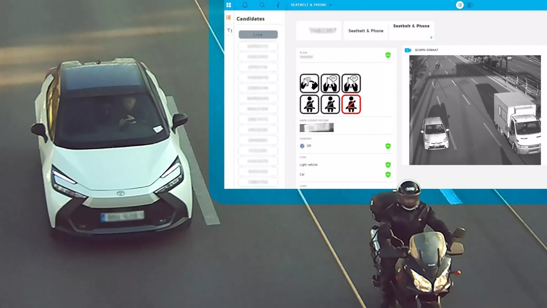Image resolution: width=547 pixels, height=308 pixels.
Task: Open the ANPR-cutout picture thumbnail
Action: (x=317, y=127)
